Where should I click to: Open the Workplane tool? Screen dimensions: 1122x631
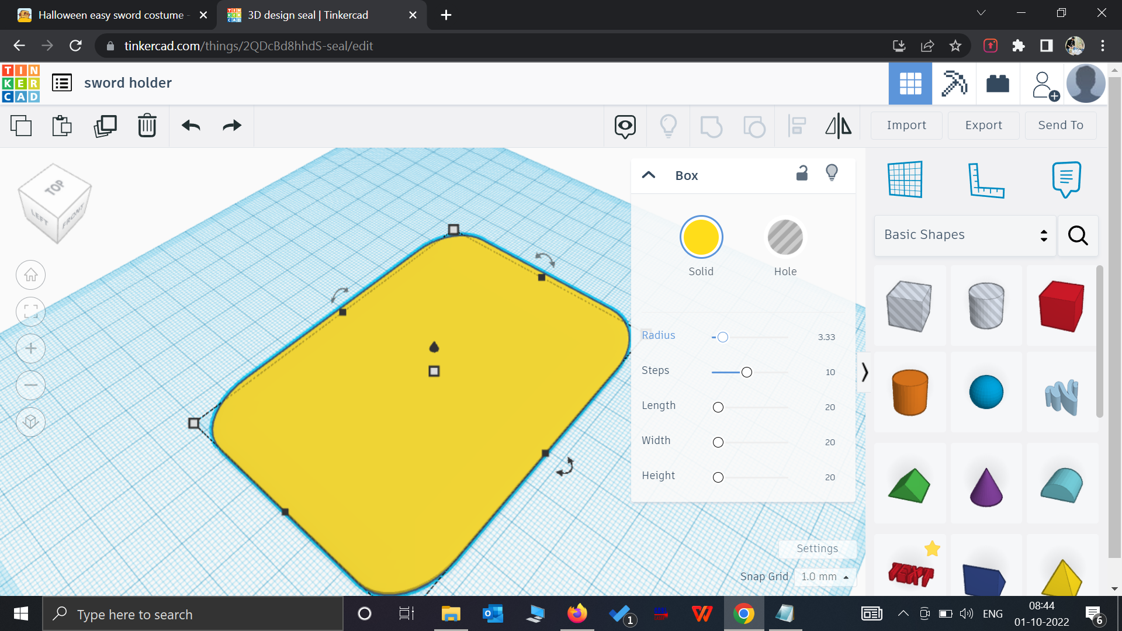tap(905, 180)
